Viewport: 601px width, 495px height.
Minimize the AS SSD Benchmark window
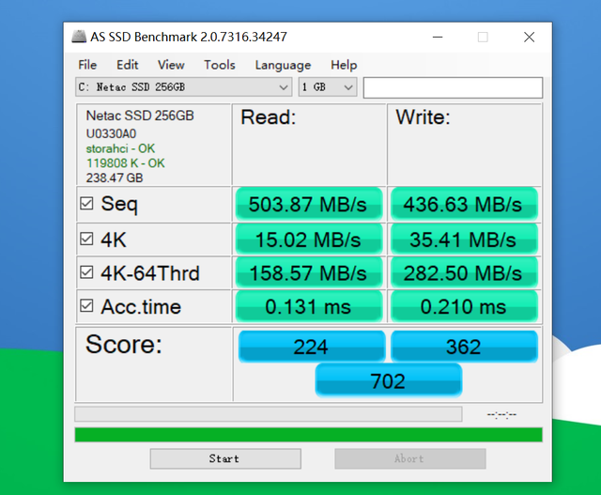438,38
